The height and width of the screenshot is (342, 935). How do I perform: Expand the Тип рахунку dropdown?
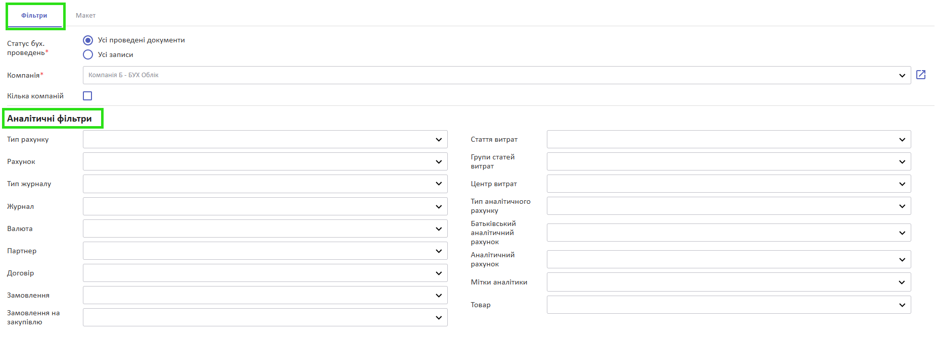click(265, 139)
